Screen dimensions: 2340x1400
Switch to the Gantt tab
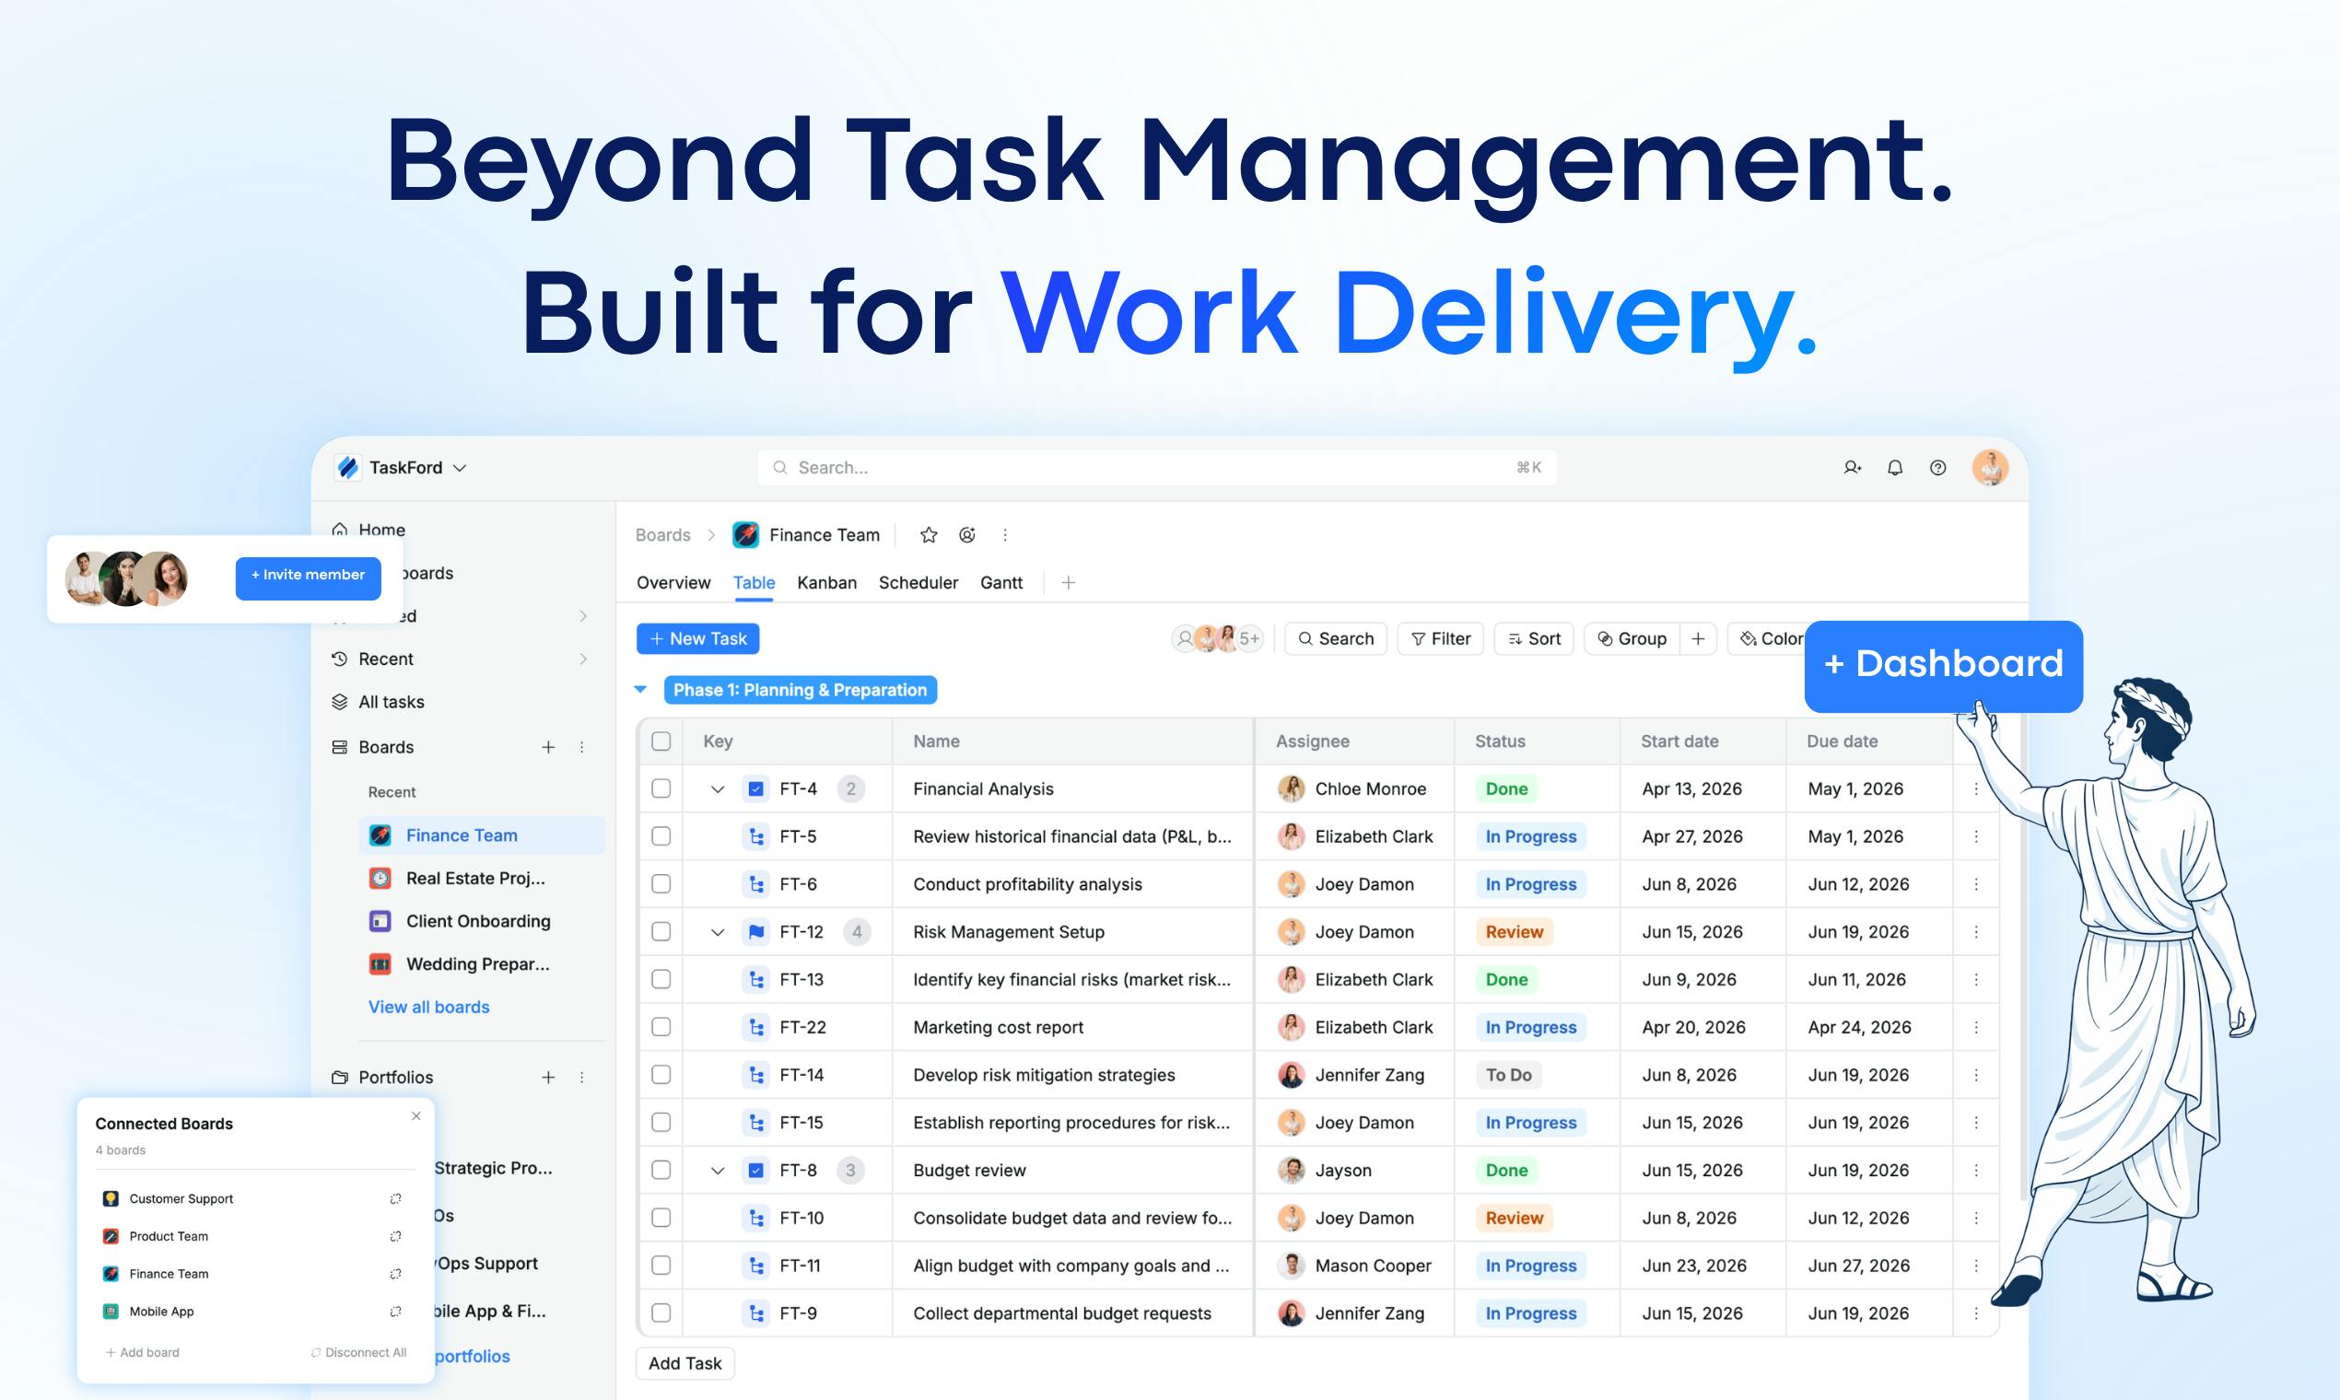pos(1001,583)
